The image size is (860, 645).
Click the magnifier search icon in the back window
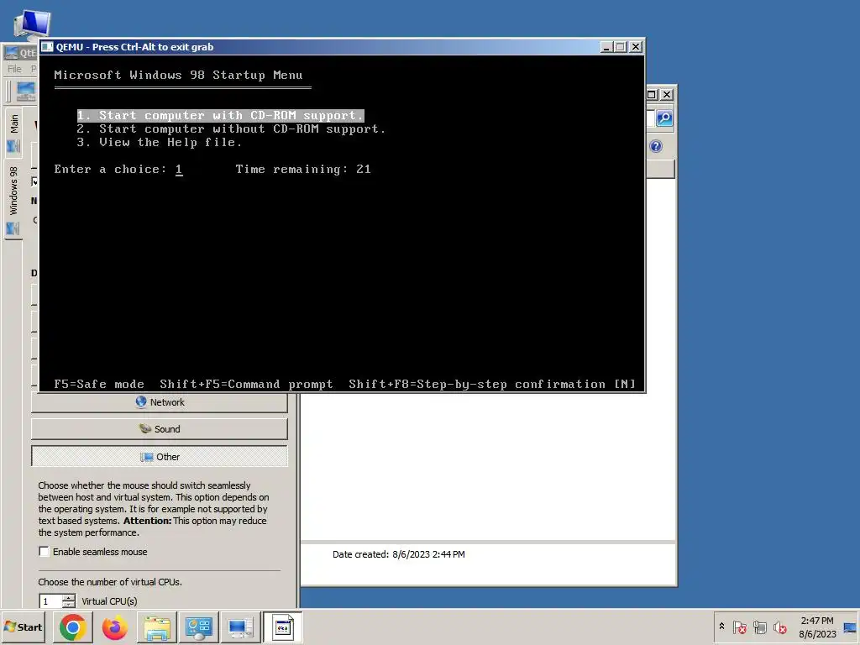point(664,118)
